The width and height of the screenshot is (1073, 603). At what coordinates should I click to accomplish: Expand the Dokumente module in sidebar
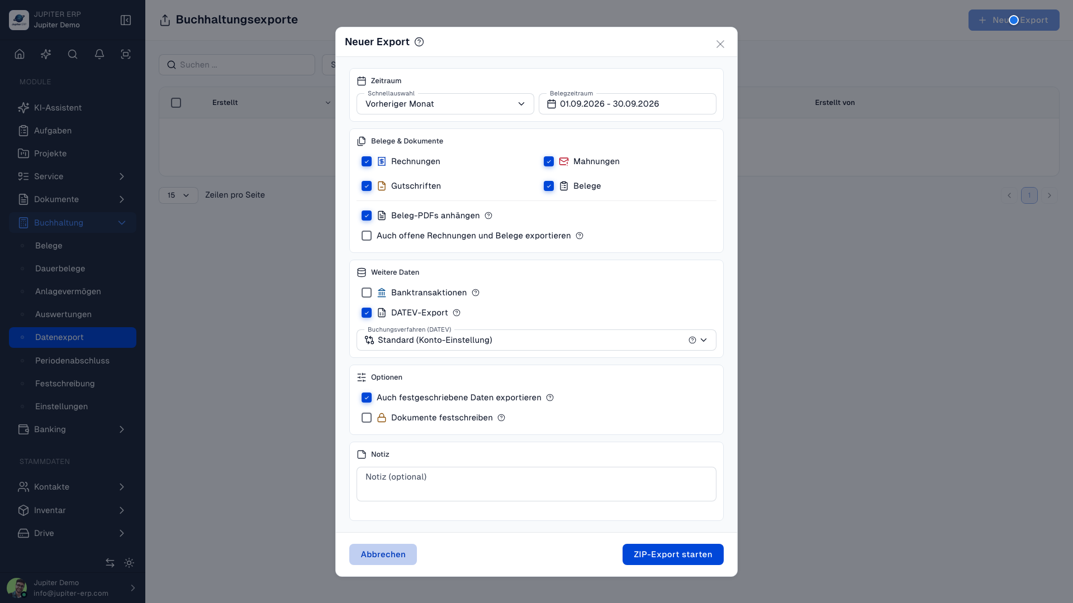click(73, 199)
